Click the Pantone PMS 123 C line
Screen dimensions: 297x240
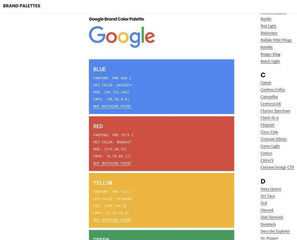click(x=112, y=192)
